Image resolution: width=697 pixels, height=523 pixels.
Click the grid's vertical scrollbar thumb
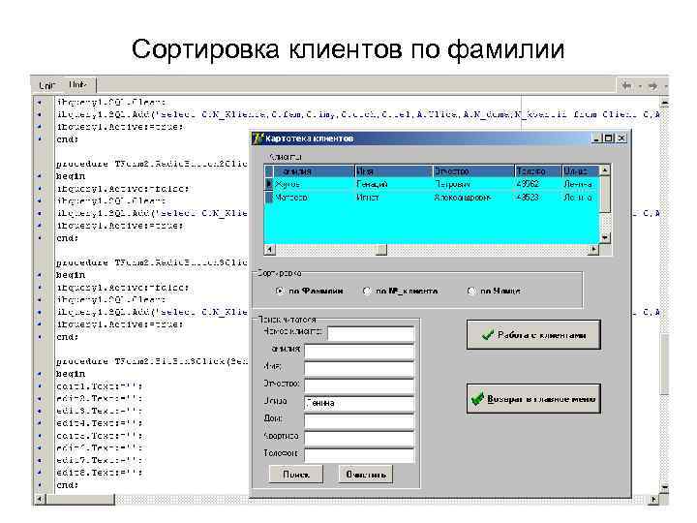pos(604,194)
